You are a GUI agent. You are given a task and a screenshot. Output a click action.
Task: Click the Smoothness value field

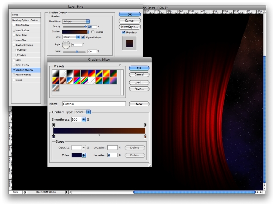tap(76, 119)
